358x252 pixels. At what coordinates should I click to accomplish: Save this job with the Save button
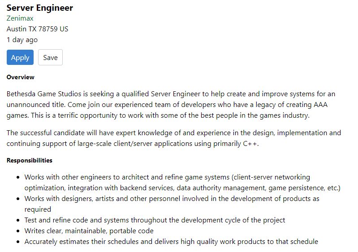click(x=50, y=58)
